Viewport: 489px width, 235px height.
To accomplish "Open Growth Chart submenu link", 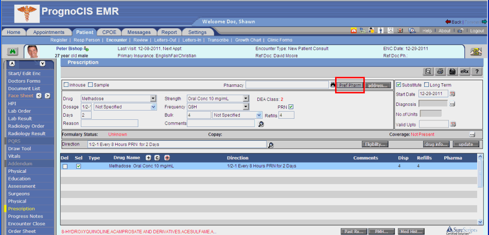I will 249,40.
